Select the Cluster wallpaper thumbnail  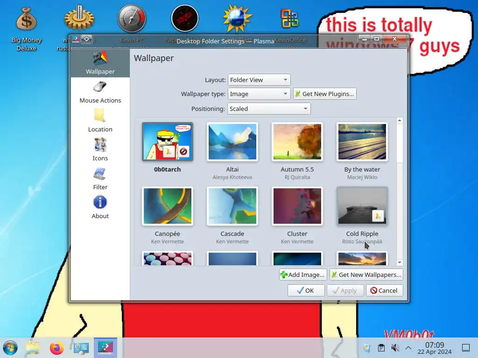(x=297, y=206)
